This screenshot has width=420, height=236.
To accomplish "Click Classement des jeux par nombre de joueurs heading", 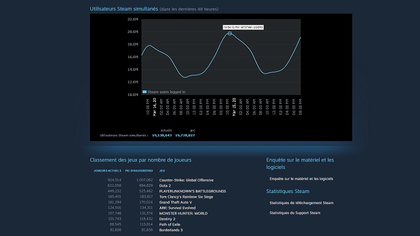I will tap(141, 160).
